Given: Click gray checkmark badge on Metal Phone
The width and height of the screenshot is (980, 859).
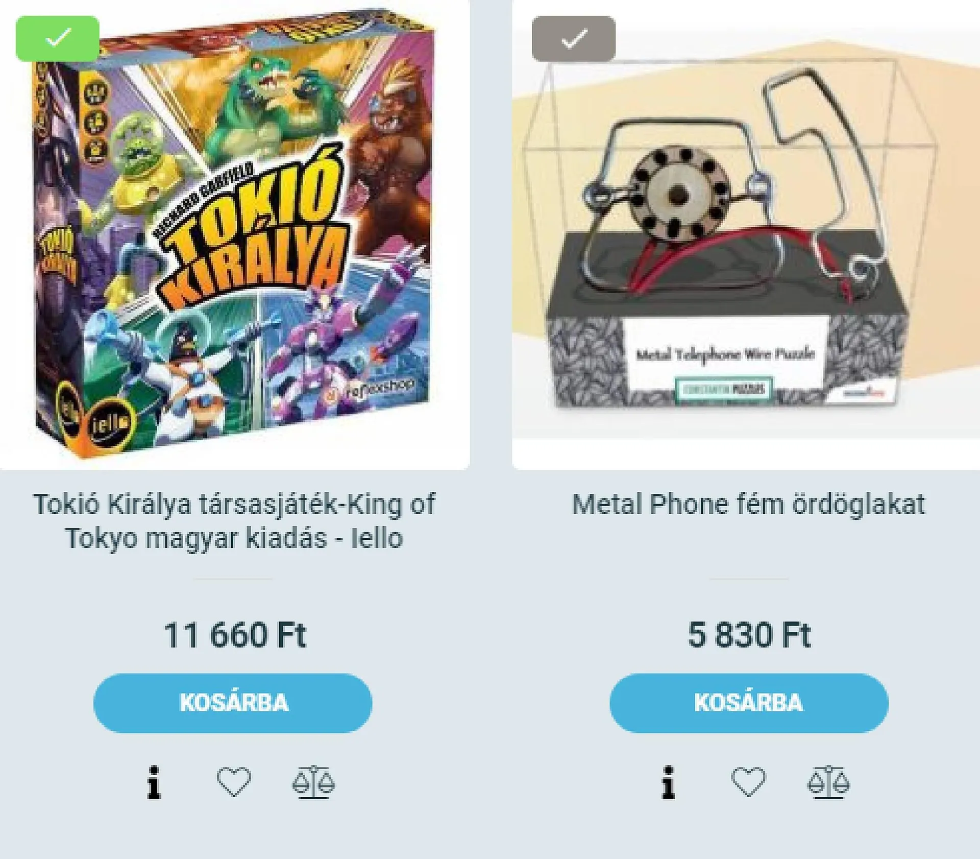Looking at the screenshot, I should tap(574, 39).
